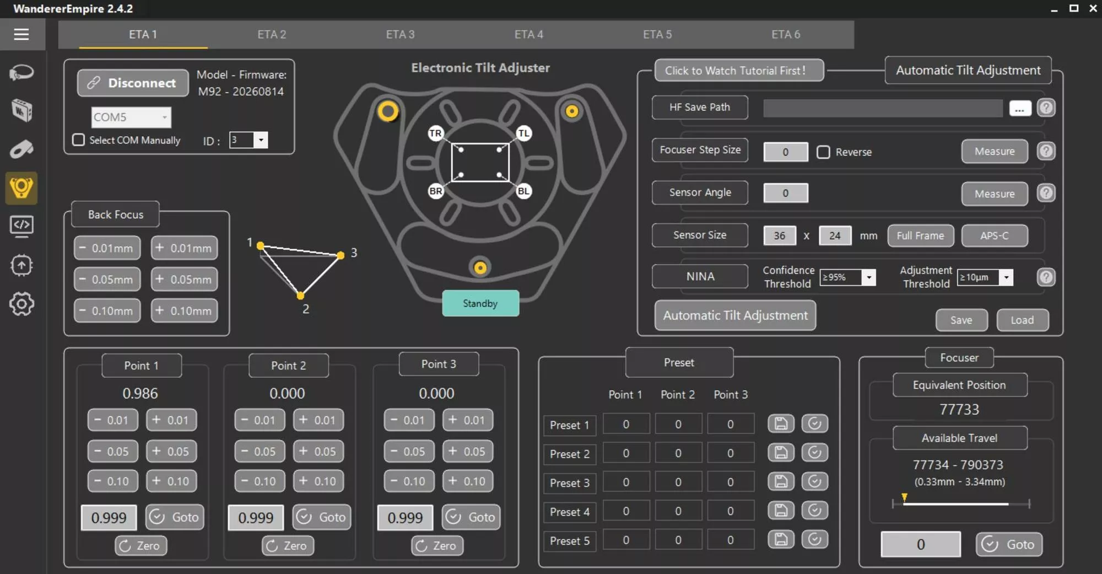Open the Adjustment Threshold dropdown
This screenshot has width=1102, height=574.
click(985, 277)
